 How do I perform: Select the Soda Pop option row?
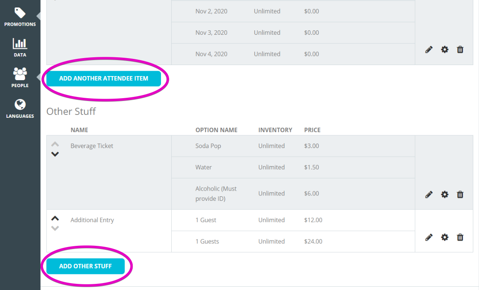[293, 146]
